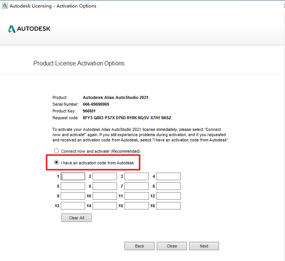285x261 pixels.
Task: Click the serial number 666-69696969
Action: tap(96, 104)
